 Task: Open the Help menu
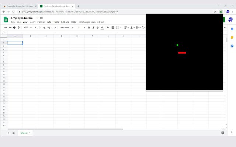(74, 22)
